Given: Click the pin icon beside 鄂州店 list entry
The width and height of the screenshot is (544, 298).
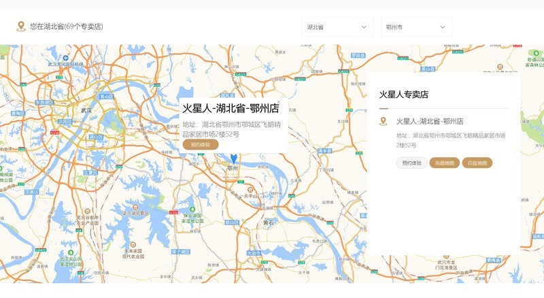Looking at the screenshot, I should (383, 121).
